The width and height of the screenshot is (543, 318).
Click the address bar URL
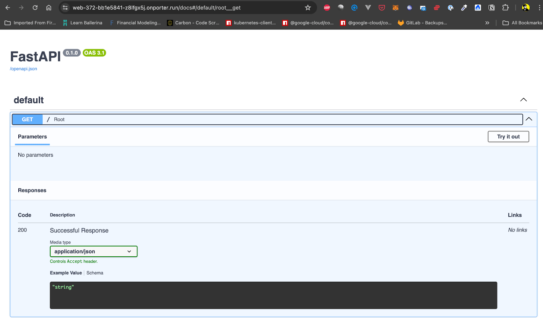tap(156, 7)
